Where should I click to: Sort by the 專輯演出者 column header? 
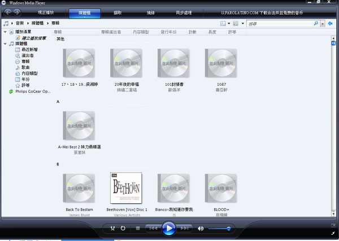[115, 32]
